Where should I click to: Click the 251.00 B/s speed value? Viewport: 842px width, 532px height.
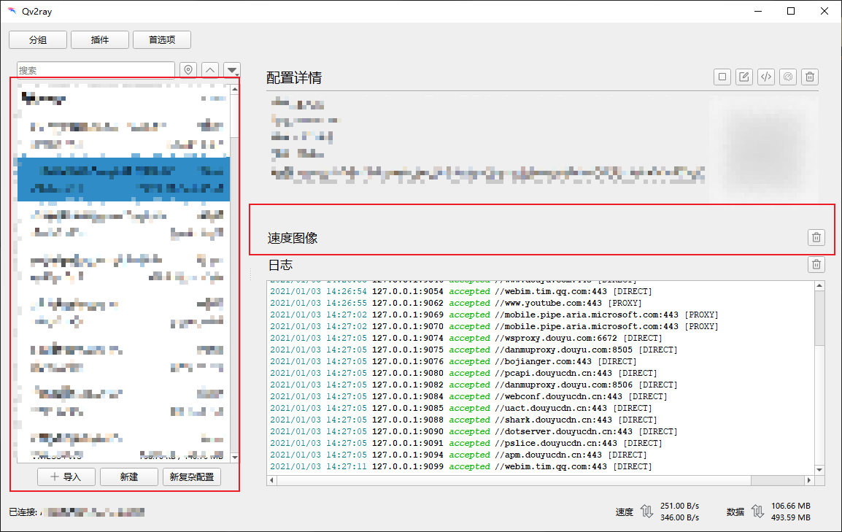[680, 506]
